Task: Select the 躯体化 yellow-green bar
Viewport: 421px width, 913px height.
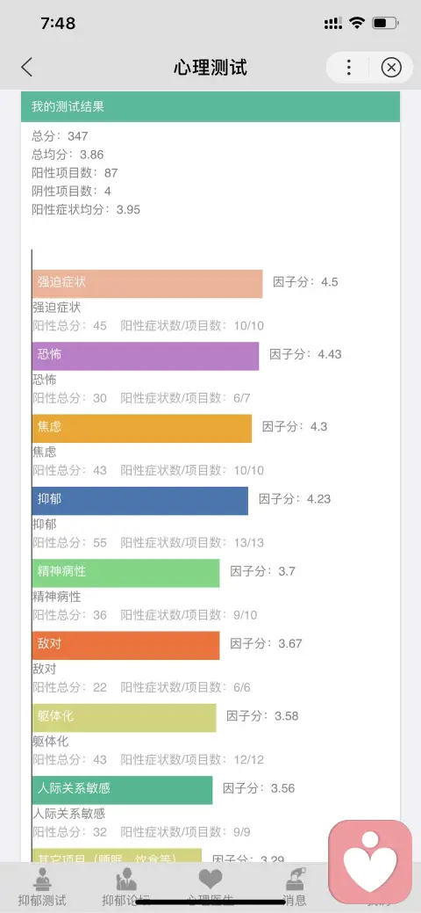Action: point(125,717)
